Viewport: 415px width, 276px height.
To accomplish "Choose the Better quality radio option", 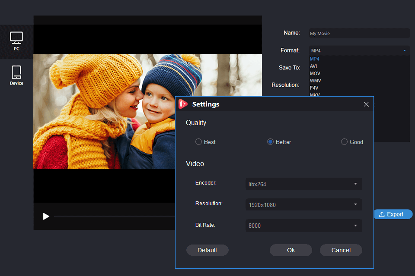I will 271,142.
